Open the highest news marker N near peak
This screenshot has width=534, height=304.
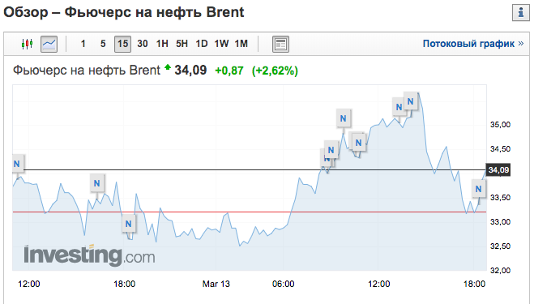(x=410, y=101)
